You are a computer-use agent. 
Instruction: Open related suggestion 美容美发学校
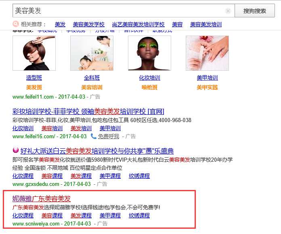point(88,24)
